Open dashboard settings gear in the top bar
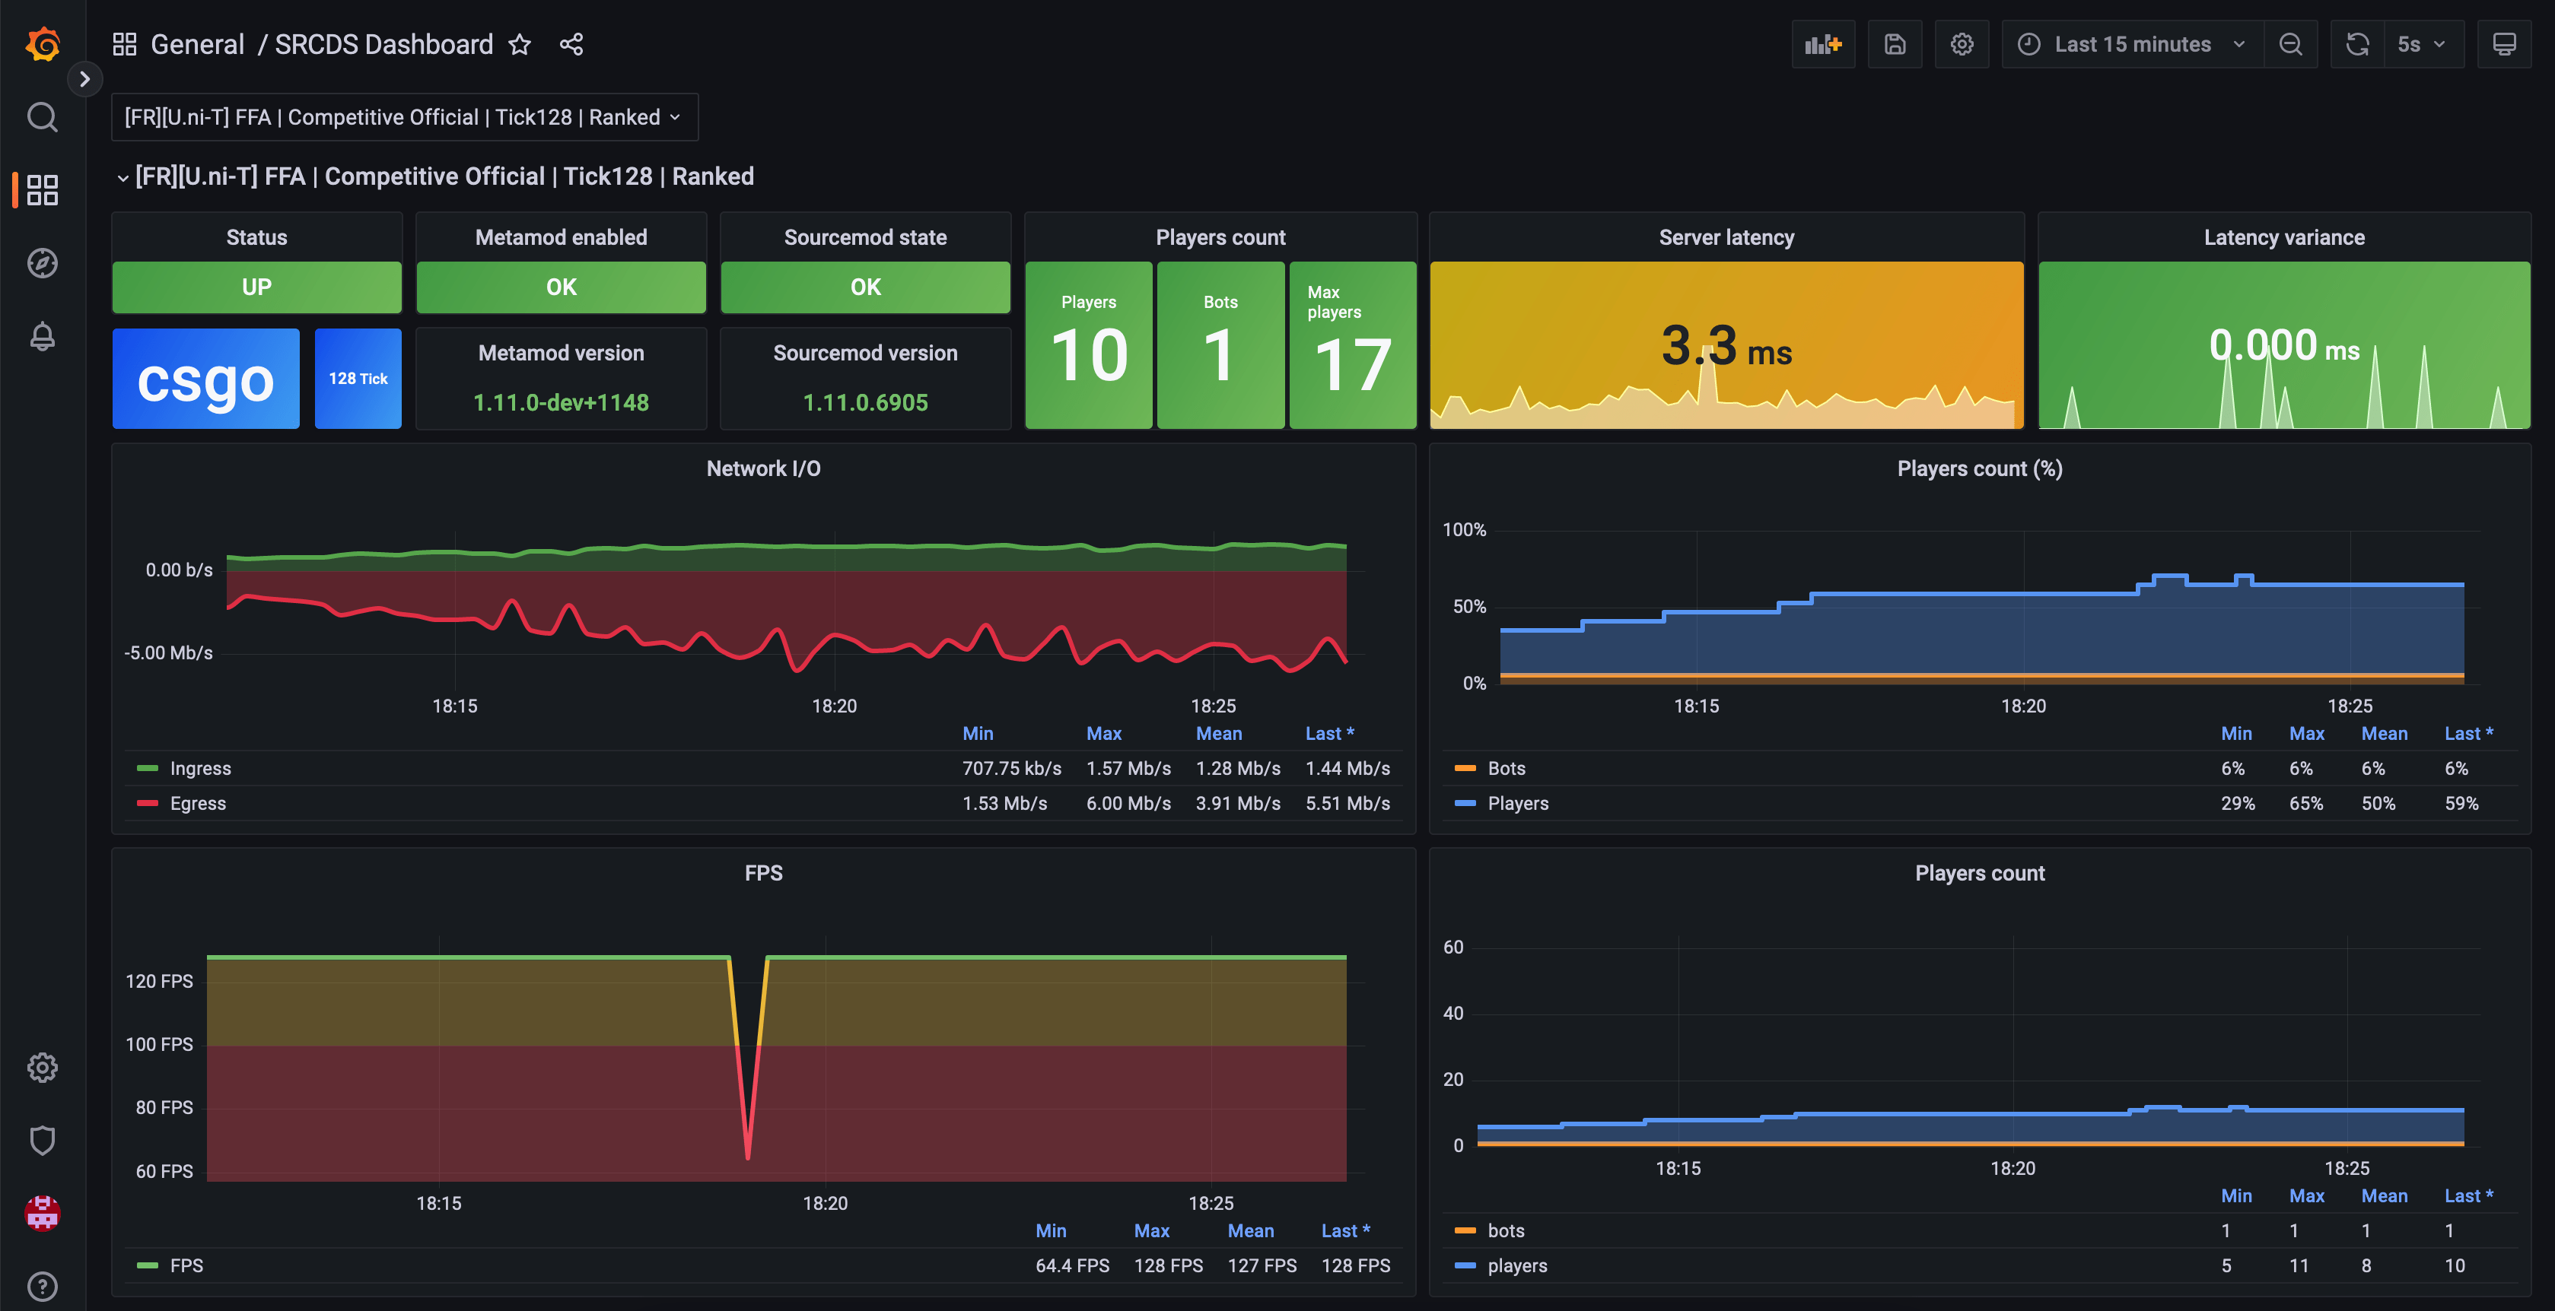This screenshot has height=1311, width=2555. [1961, 45]
